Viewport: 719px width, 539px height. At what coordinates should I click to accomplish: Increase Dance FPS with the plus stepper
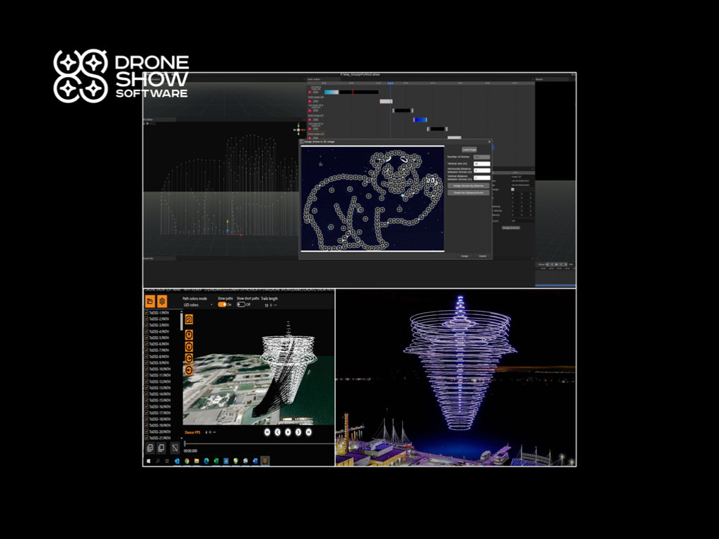(x=209, y=432)
